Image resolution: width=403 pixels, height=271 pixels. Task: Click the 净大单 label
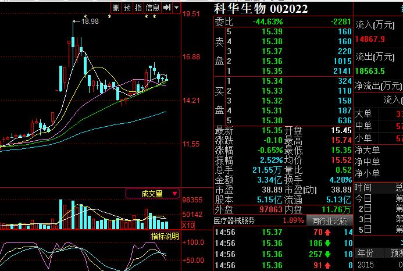(367, 150)
